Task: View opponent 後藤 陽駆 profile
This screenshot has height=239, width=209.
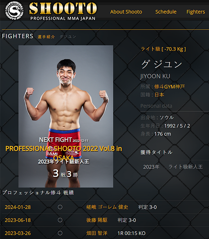Action: (97, 220)
